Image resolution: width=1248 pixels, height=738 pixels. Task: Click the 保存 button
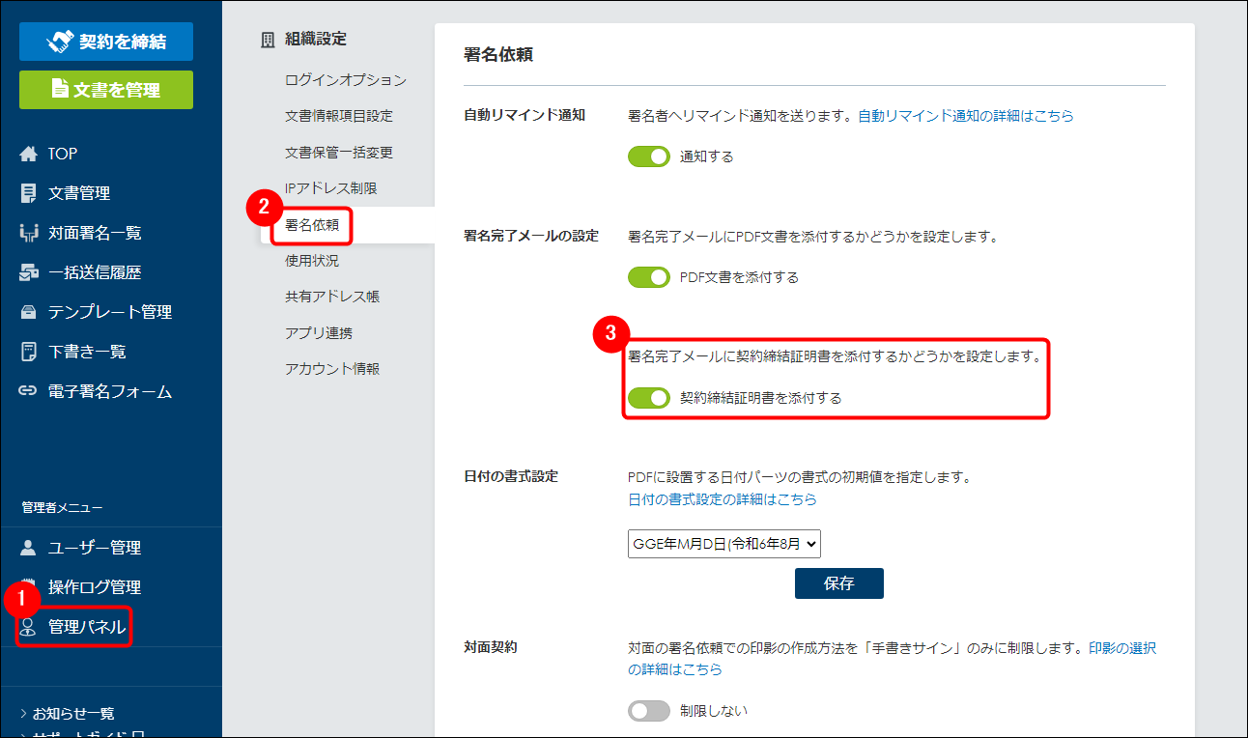(x=838, y=583)
